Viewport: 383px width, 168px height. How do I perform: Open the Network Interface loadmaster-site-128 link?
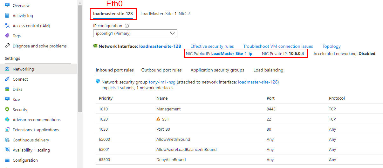pyautogui.click(x=160, y=46)
